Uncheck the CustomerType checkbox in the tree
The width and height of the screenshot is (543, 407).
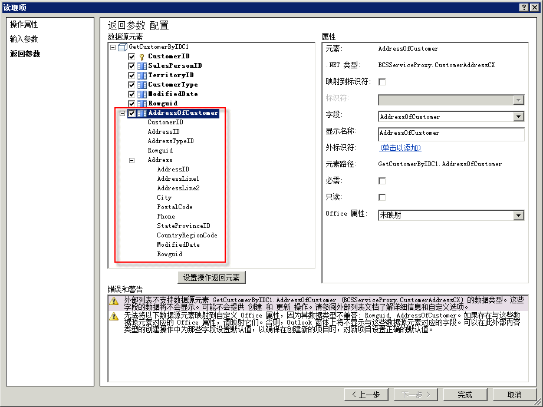131,84
